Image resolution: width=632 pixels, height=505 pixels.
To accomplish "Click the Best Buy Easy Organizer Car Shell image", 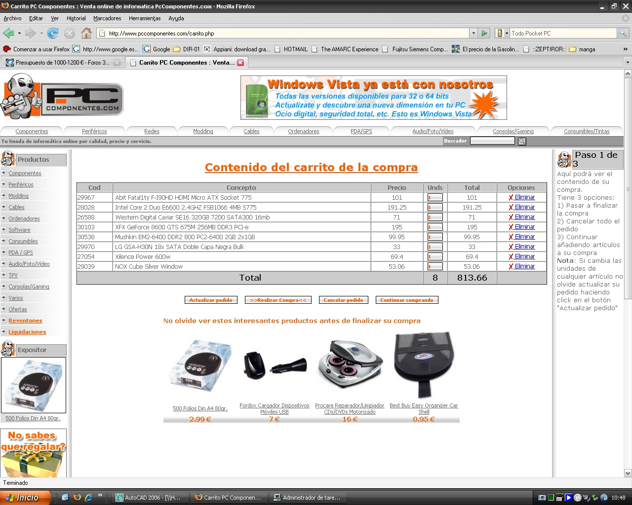I will pos(424,364).
